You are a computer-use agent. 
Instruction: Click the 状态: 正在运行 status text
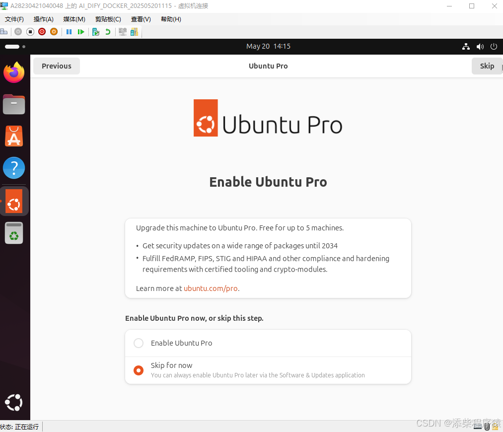click(19, 427)
